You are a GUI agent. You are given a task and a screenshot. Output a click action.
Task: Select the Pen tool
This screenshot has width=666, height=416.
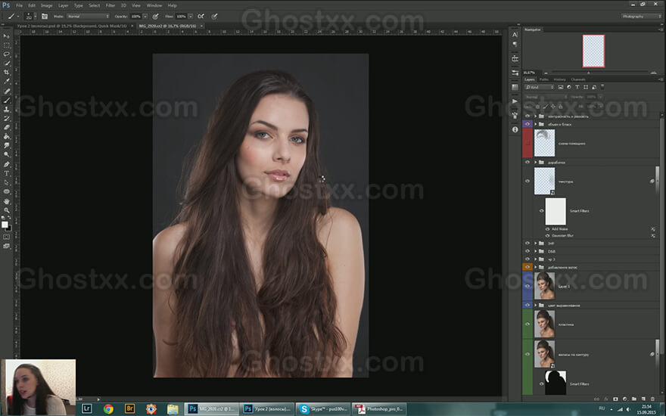point(6,164)
